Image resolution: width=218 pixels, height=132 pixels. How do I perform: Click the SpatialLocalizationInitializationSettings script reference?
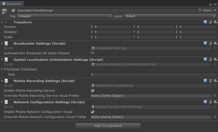point(151,64)
